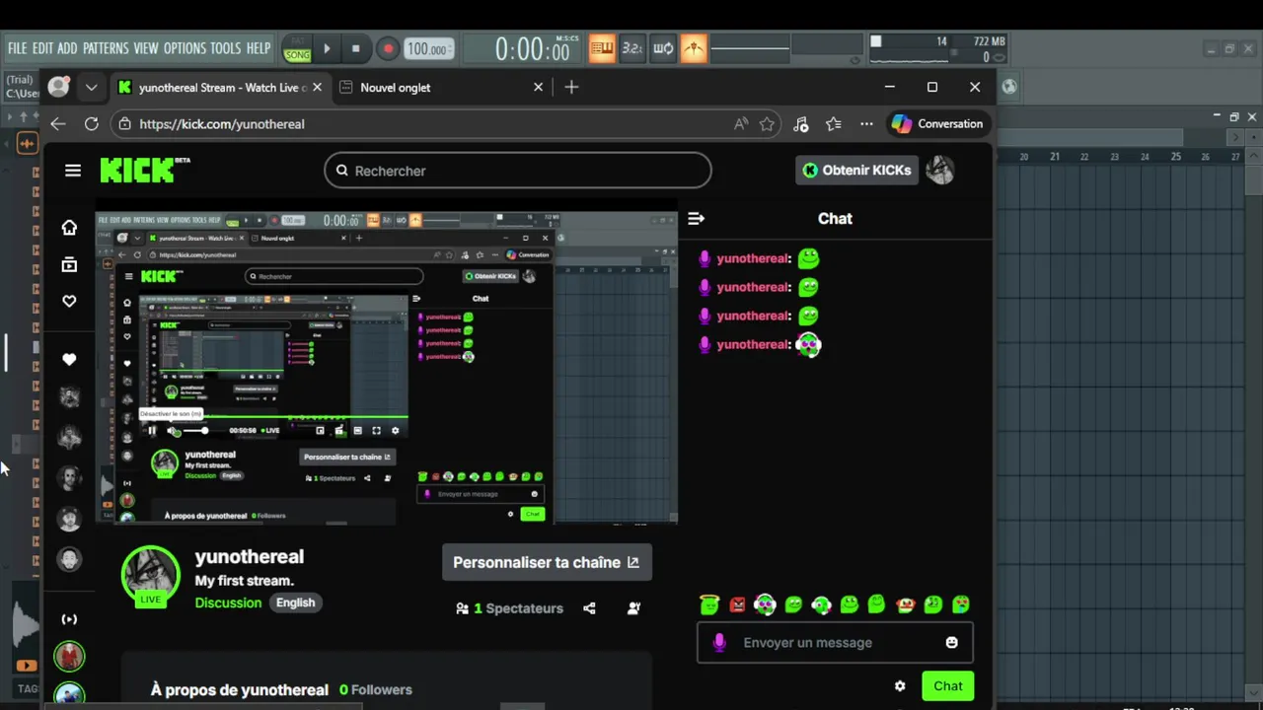Viewport: 1263px width, 710px height.
Task: Open the OPTIONS menu in FL Studio
Action: pyautogui.click(x=185, y=48)
